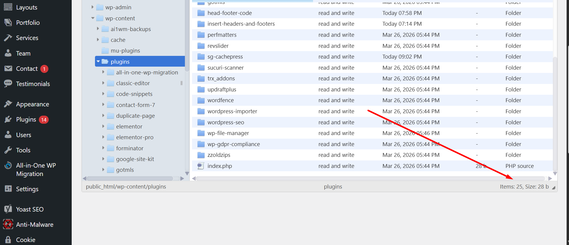
Task: Expand the ai1wm-backups tree node
Action: (98, 29)
